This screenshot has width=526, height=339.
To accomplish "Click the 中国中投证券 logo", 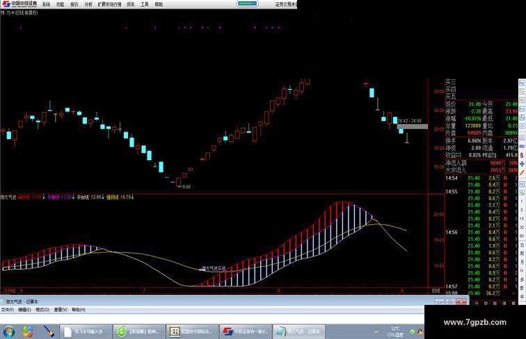I will point(19,4).
